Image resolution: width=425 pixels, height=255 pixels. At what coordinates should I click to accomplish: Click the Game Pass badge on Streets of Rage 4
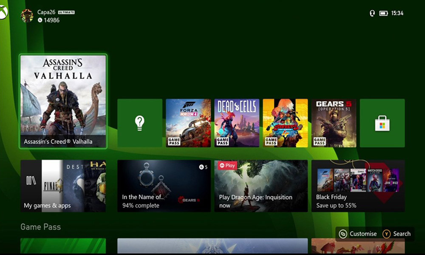click(x=271, y=142)
